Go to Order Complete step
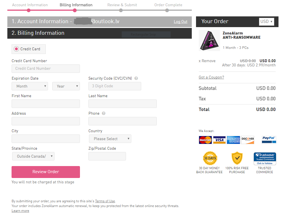Image resolution: width=296 pixels, height=224 pixels. (x=168, y=5)
